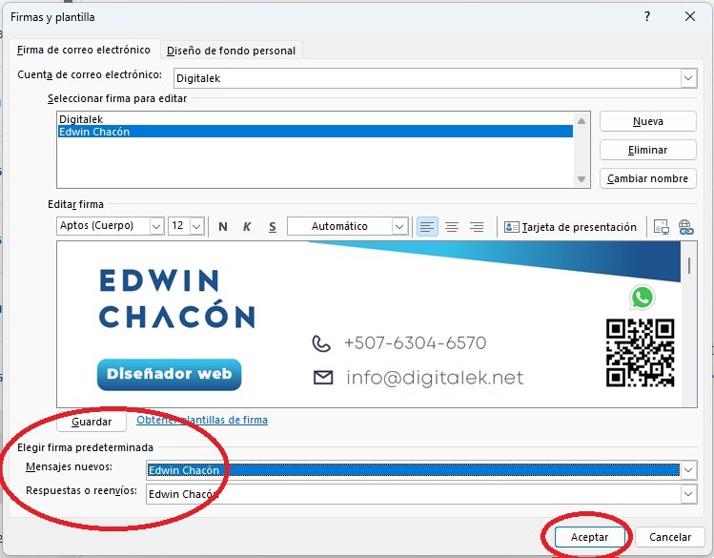Click the info@digitalek.net email text

(x=435, y=378)
